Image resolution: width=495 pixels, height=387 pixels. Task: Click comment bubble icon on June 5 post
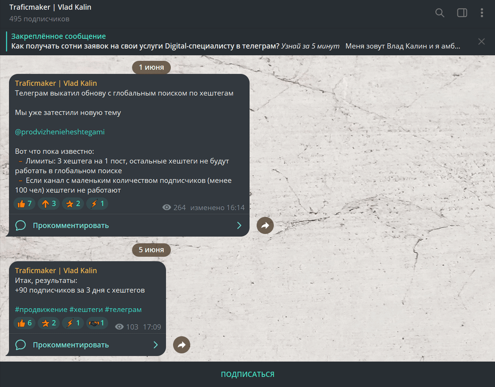coord(21,345)
